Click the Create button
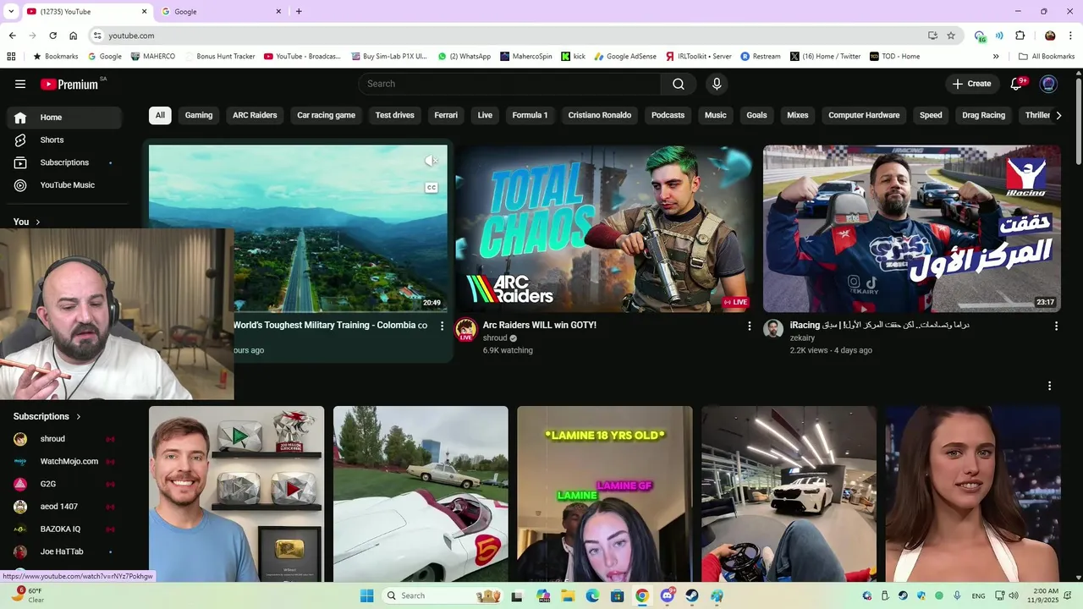The width and height of the screenshot is (1083, 609). pyautogui.click(x=971, y=84)
